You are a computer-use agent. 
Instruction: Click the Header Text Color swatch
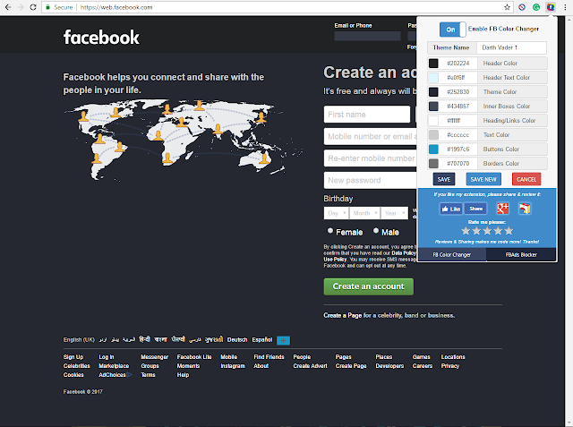click(x=433, y=78)
